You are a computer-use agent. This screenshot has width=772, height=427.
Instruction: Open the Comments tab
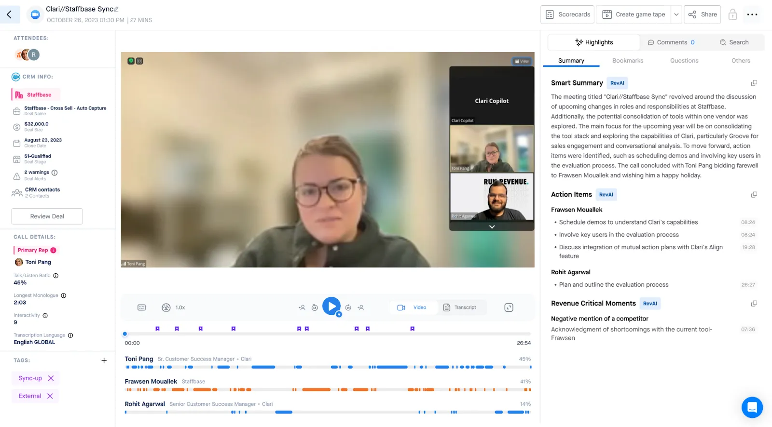671,42
